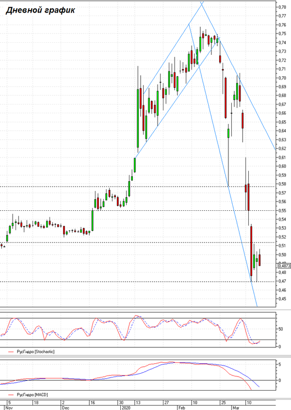
Task: Click the red line marker beside the Stochastic legend
Action: click(x=11, y=352)
